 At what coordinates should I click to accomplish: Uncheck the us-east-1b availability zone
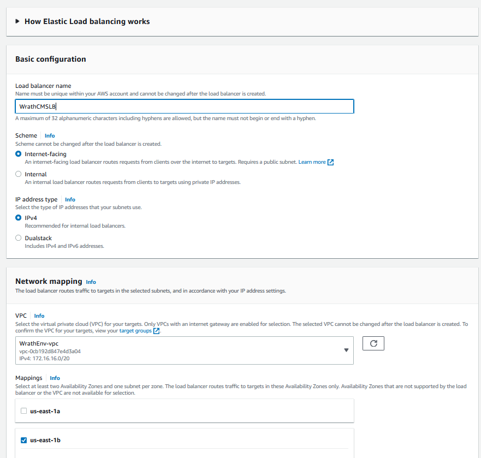point(23,440)
